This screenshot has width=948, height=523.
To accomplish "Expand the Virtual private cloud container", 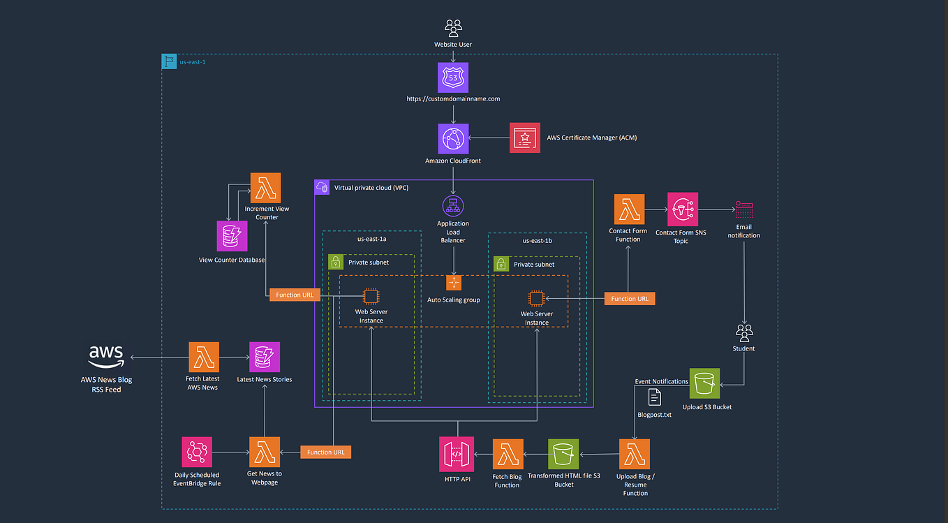I will (322, 187).
